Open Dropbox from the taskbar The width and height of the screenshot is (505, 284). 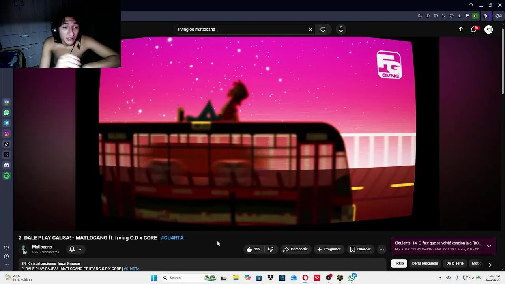coord(271,278)
